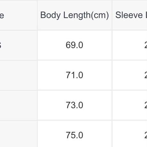Click the divider between Body Length and Sleeve headers

point(112,15)
